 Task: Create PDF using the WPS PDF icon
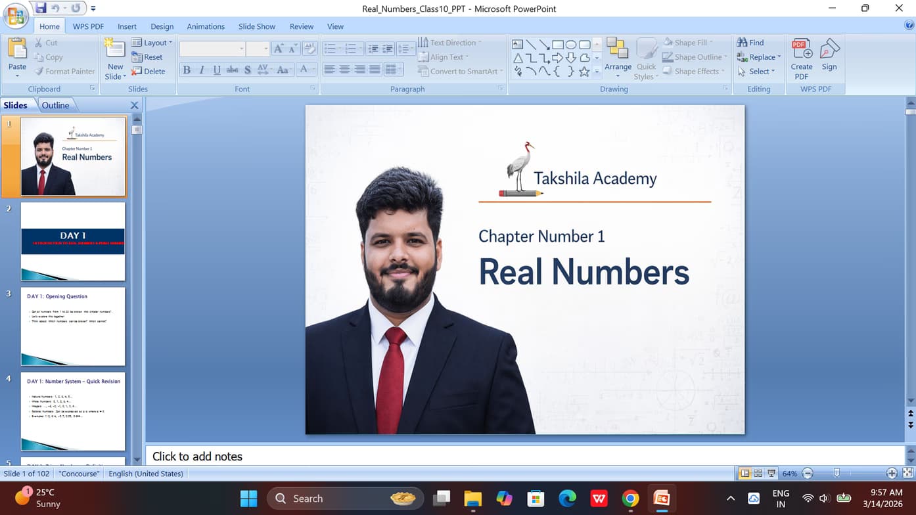801,58
